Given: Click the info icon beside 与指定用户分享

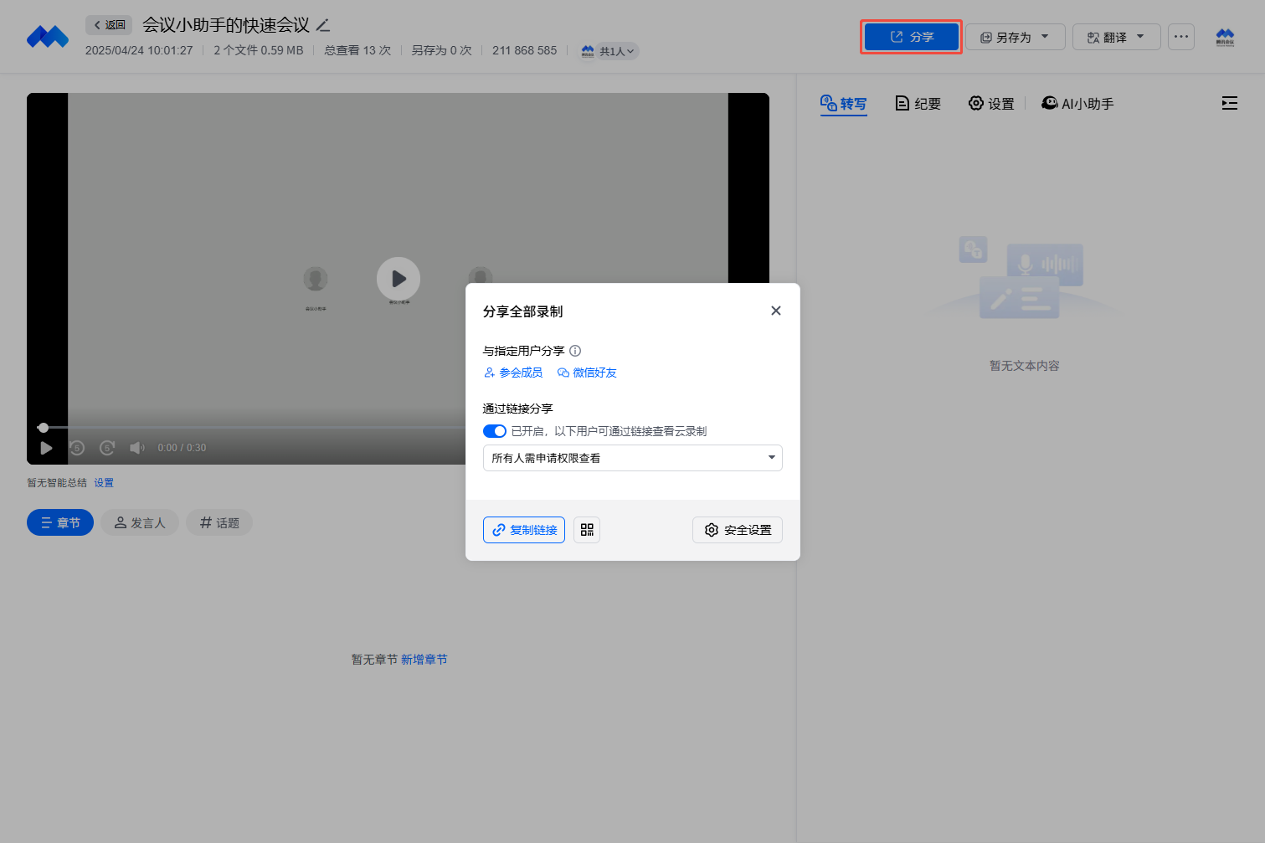Looking at the screenshot, I should 575,351.
